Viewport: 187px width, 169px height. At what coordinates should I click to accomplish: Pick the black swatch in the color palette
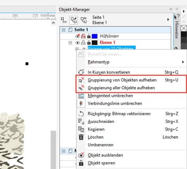click(184, 34)
